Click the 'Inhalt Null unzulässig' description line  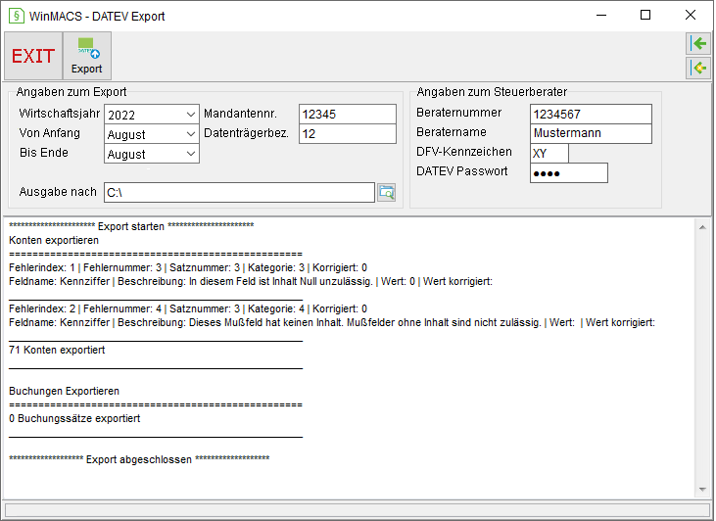pos(251,281)
